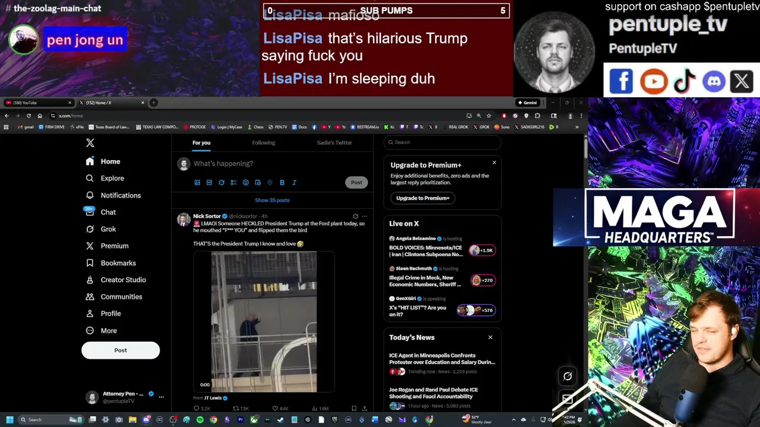Image resolution: width=760 pixels, height=427 pixels.
Task: Join Sloan Rachmuth's Illegal Crime live space
Action: point(442,278)
